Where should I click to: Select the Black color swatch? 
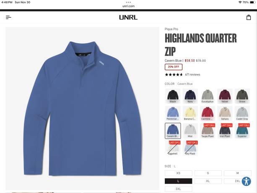pos(173,96)
